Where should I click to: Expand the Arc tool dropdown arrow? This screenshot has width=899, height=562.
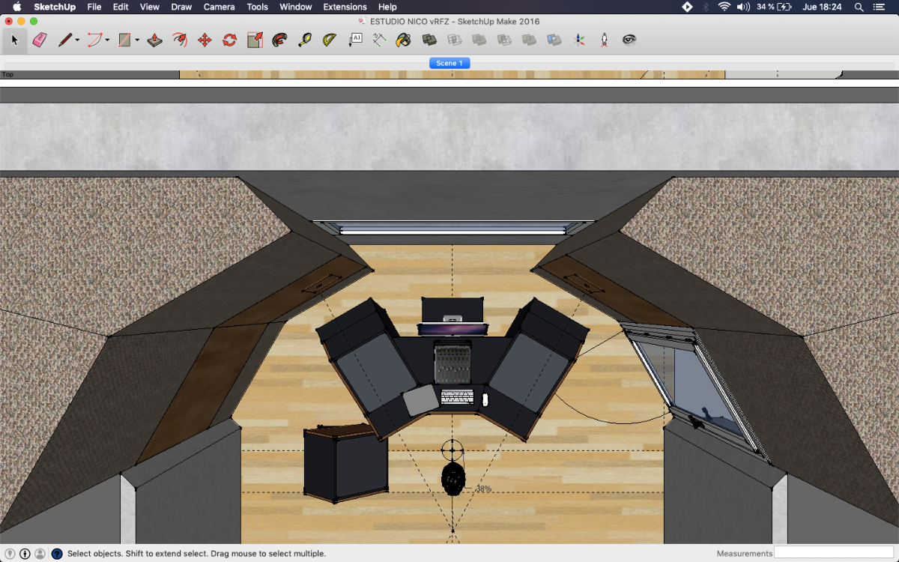tap(107, 40)
